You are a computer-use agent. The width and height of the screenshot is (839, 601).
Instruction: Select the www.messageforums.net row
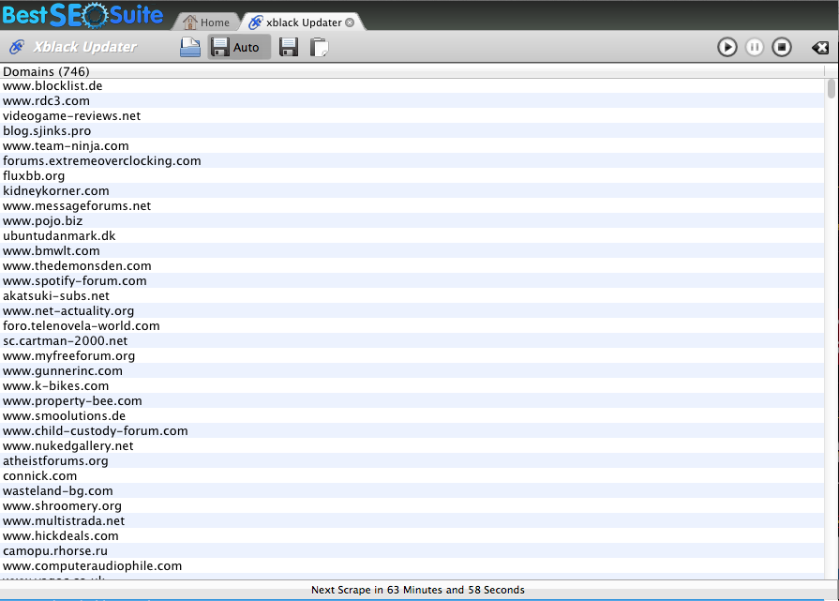pos(412,205)
